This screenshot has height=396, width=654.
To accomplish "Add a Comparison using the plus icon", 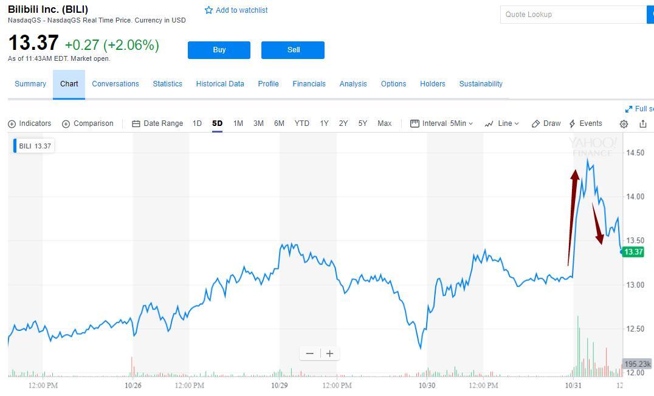I will [66, 124].
